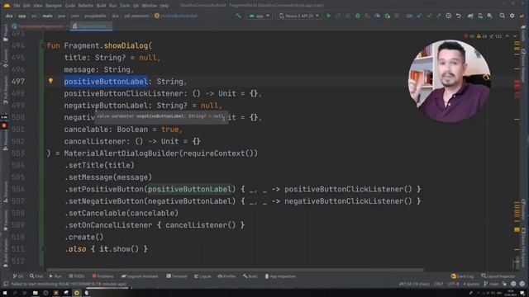529x297 pixels.
Task: Open the Nexus device selector dropdown
Action: click(x=299, y=16)
